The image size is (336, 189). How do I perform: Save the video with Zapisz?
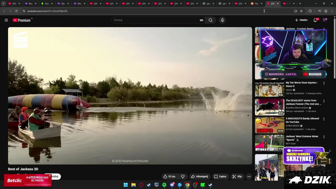pyautogui.click(x=220, y=176)
